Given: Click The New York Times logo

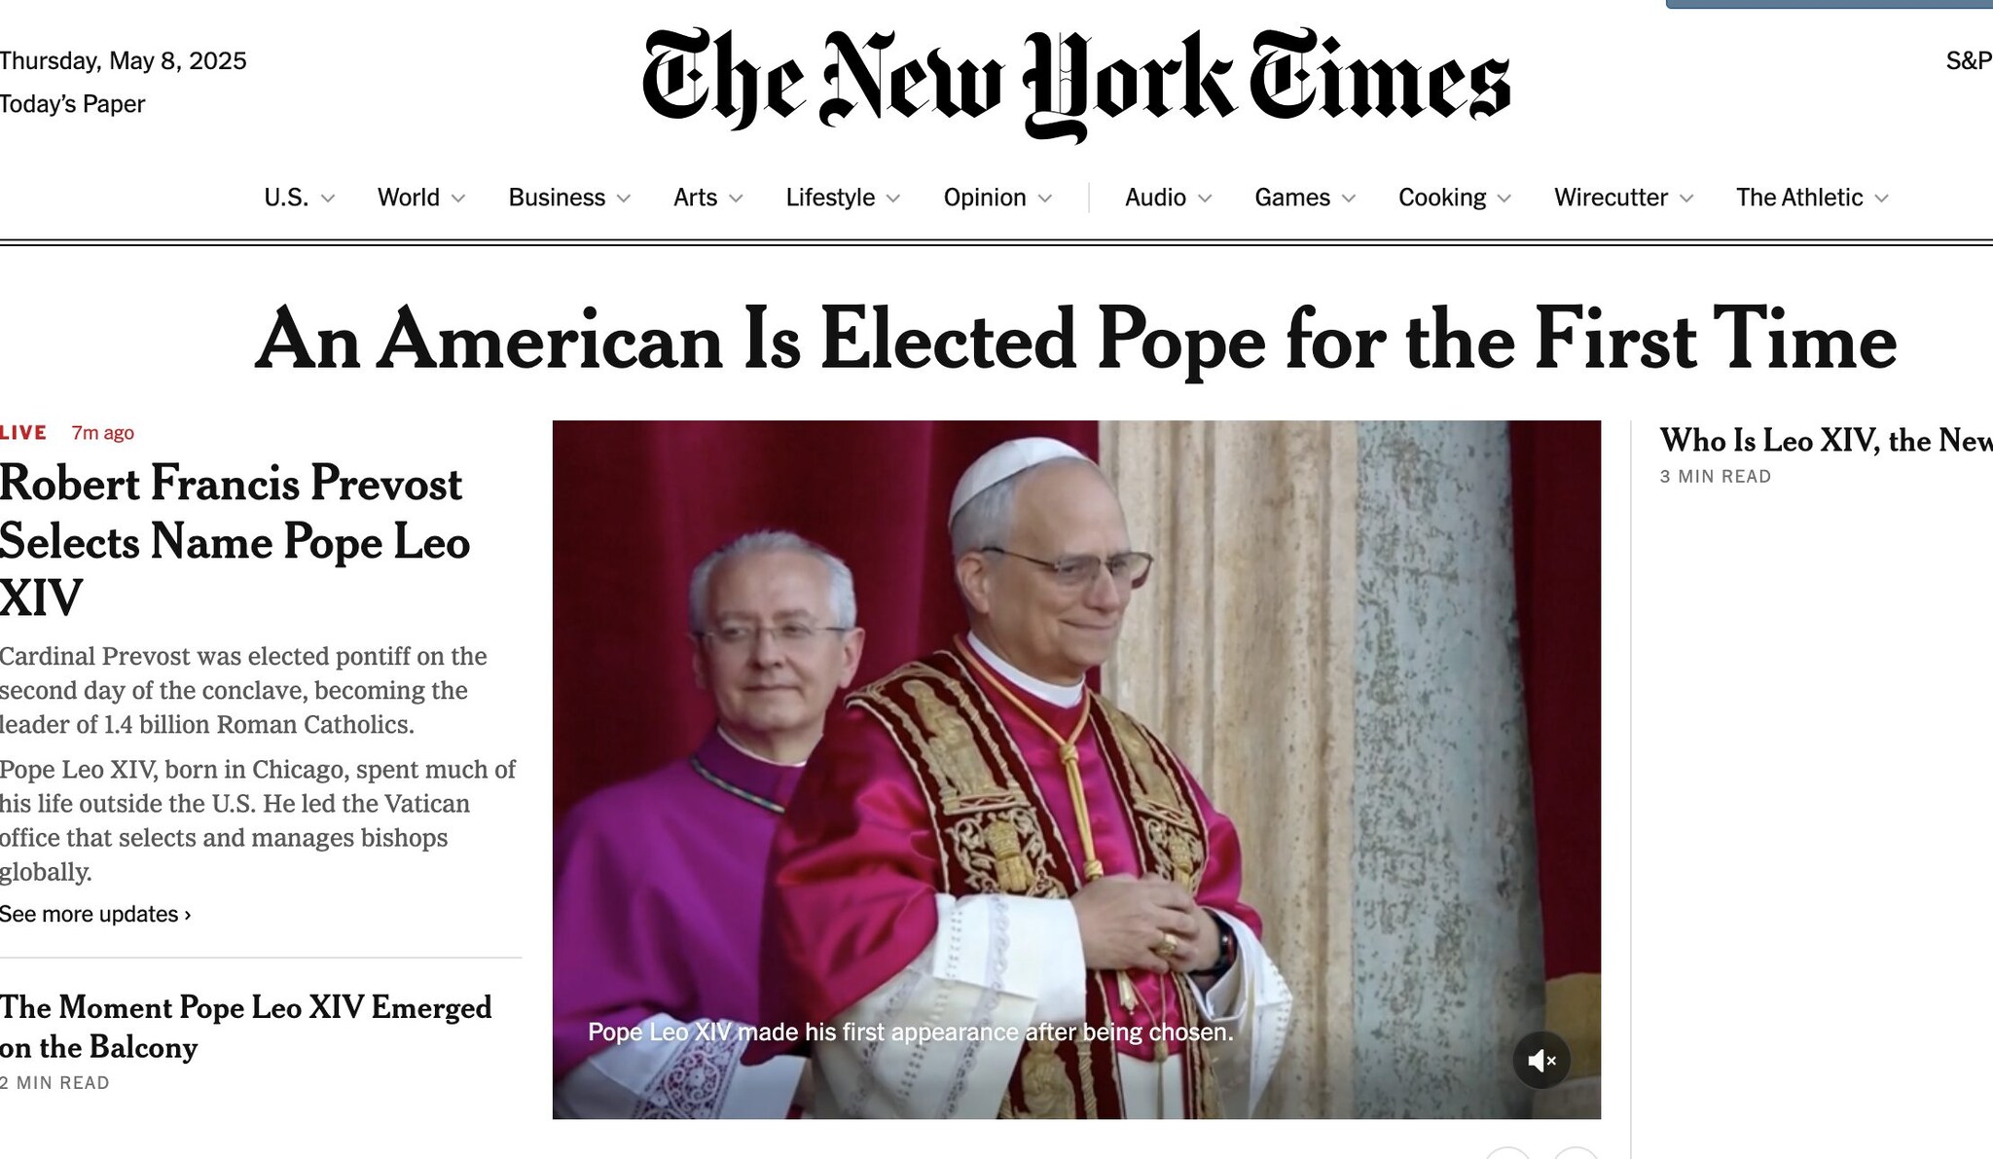Looking at the screenshot, I should pos(1075,83).
